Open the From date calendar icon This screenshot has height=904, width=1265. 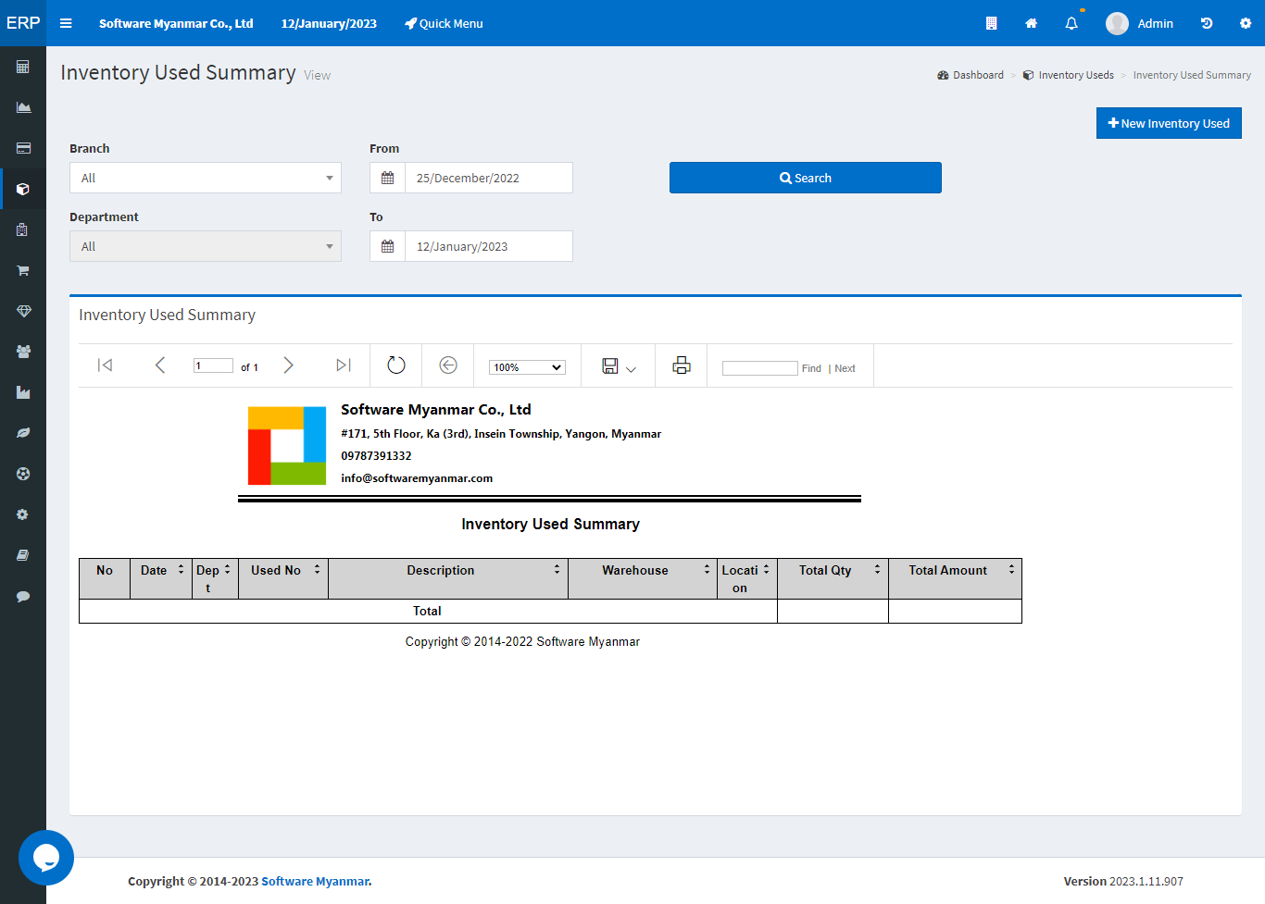(387, 178)
